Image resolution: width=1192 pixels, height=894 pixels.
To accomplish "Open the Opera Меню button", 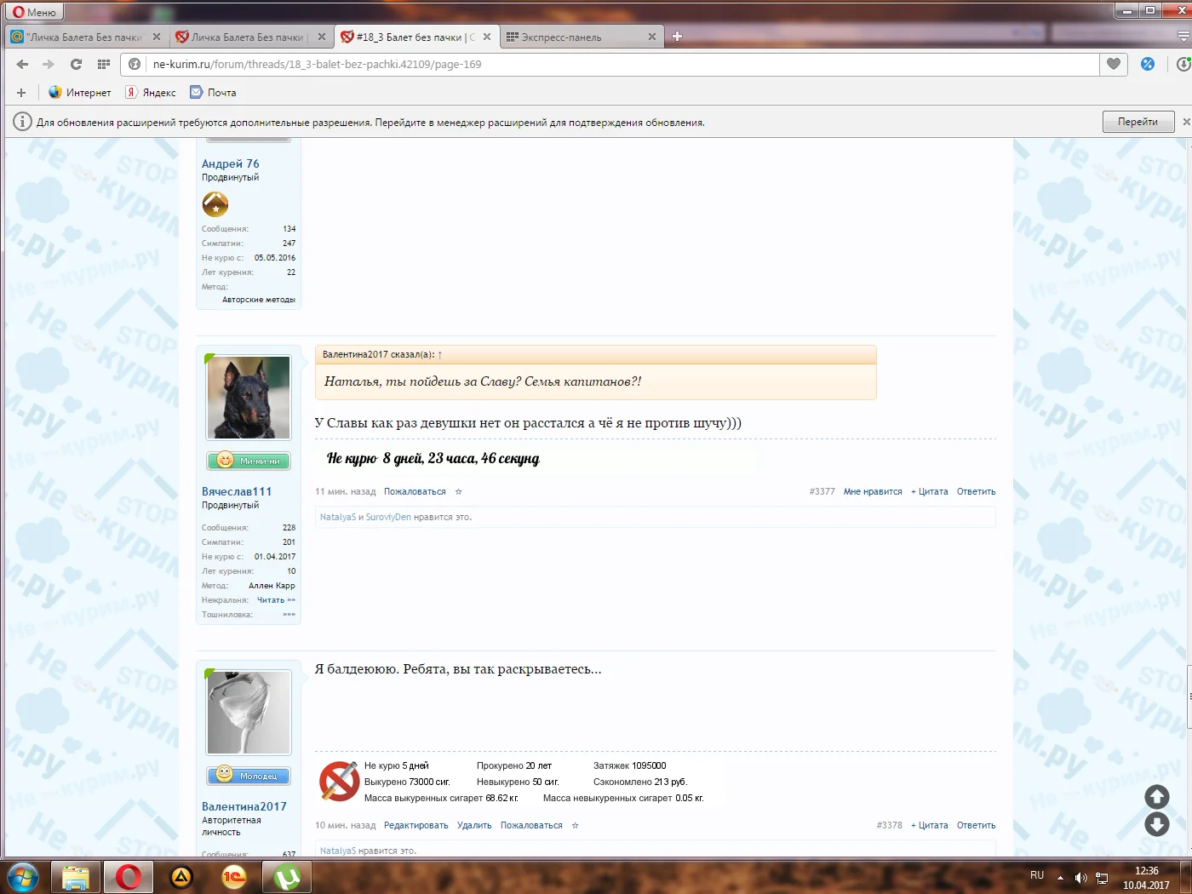I will [34, 12].
